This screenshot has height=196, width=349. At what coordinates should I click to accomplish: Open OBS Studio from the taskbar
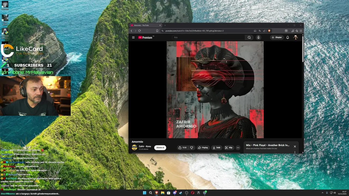coord(186,193)
